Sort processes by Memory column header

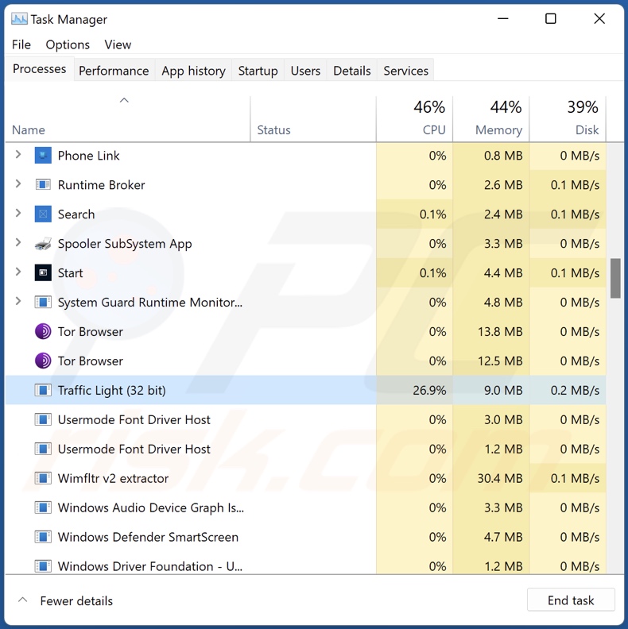[x=490, y=118]
